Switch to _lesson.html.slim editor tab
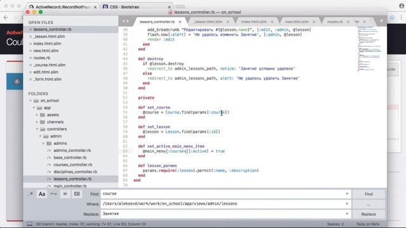 (208, 22)
